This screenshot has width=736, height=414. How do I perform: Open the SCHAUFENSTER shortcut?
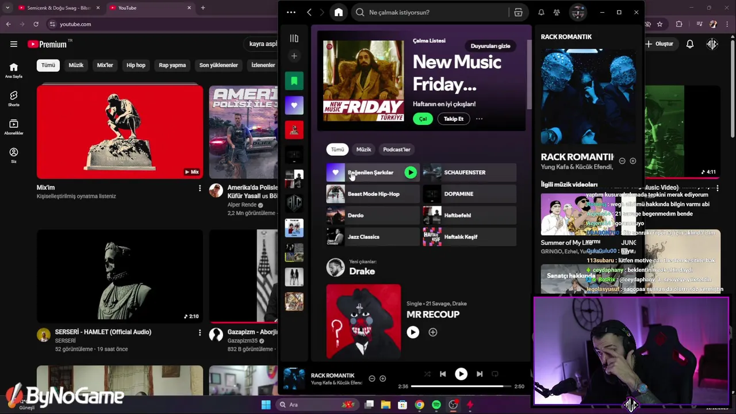(x=470, y=172)
